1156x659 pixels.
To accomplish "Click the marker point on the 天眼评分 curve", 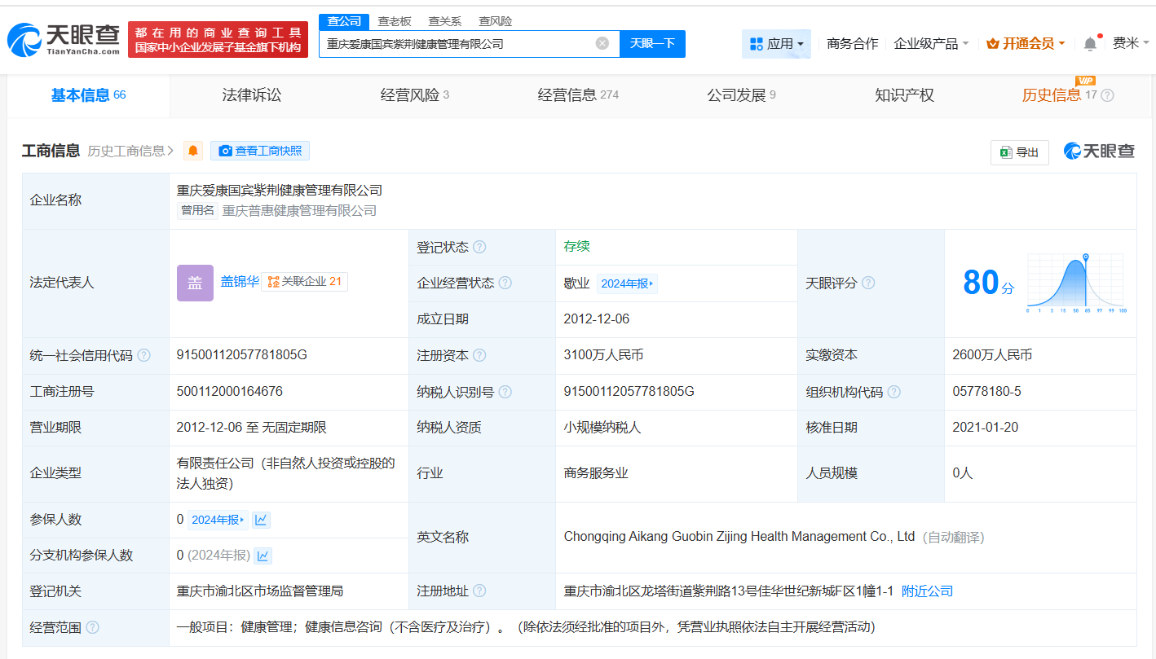I will click(1084, 255).
